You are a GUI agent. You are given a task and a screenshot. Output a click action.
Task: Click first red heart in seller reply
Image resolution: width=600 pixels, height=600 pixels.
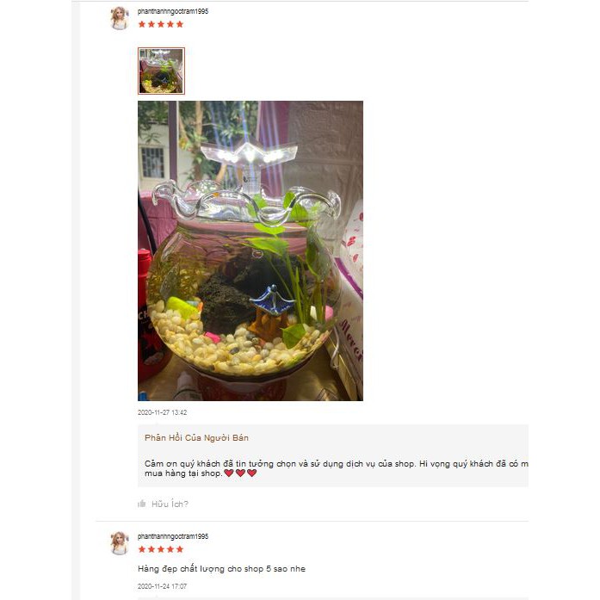(x=229, y=473)
